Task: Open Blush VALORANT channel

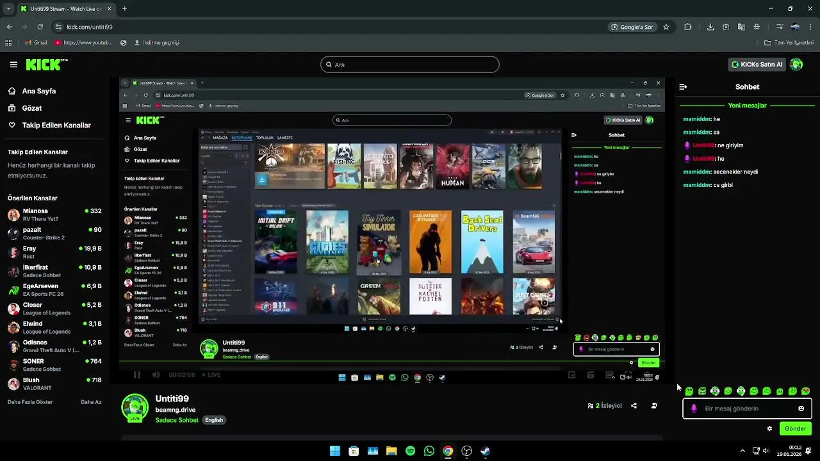Action: click(x=54, y=384)
